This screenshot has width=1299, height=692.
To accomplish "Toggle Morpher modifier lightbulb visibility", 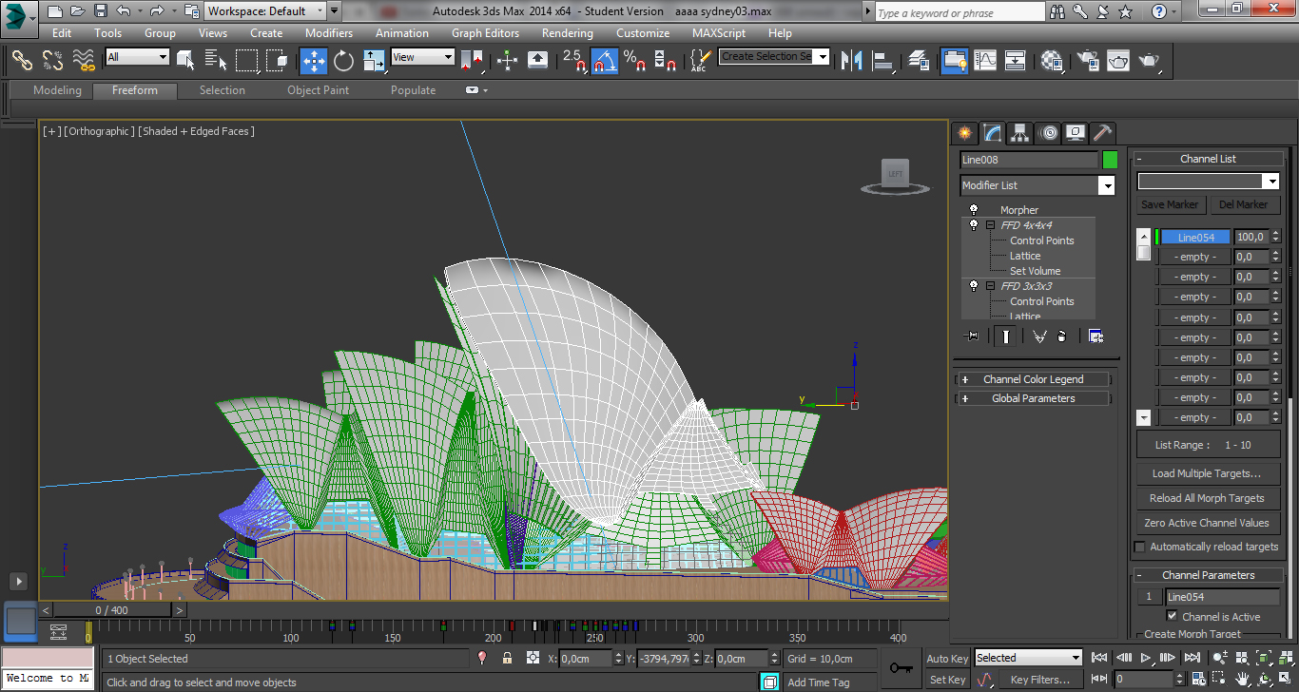I will [973, 209].
